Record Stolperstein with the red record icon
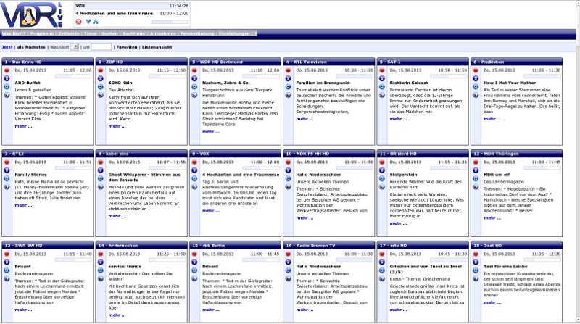The width and height of the screenshot is (580, 324). pyautogui.click(x=382, y=162)
